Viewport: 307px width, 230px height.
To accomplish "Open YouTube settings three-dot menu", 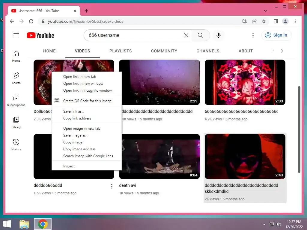I will pos(253,35).
